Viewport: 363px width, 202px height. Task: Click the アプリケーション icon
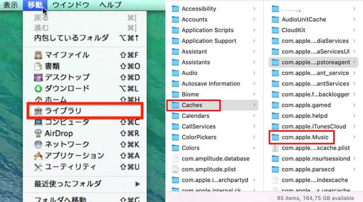[x=38, y=156]
